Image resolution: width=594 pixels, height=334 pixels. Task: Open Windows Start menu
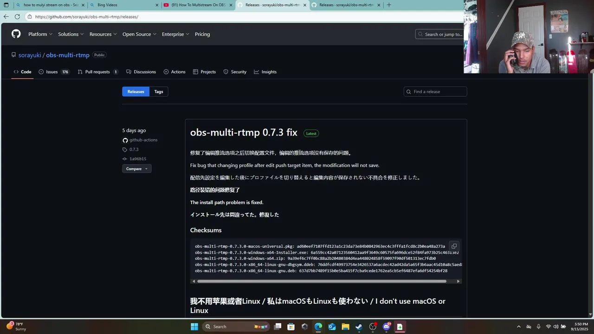[194, 327]
